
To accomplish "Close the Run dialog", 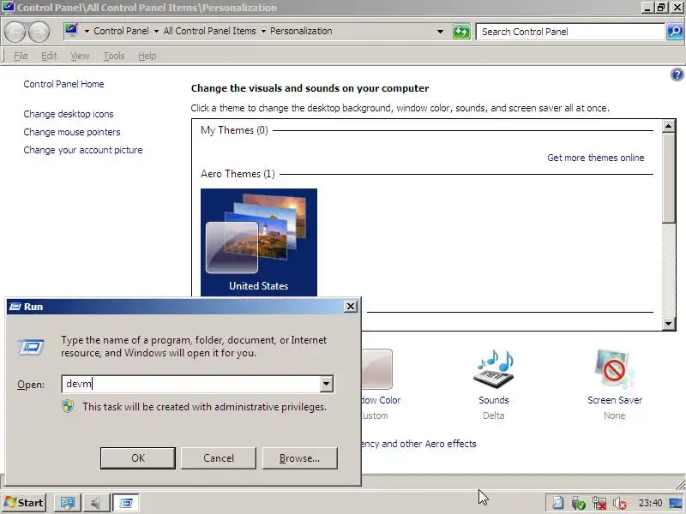I will tap(351, 307).
